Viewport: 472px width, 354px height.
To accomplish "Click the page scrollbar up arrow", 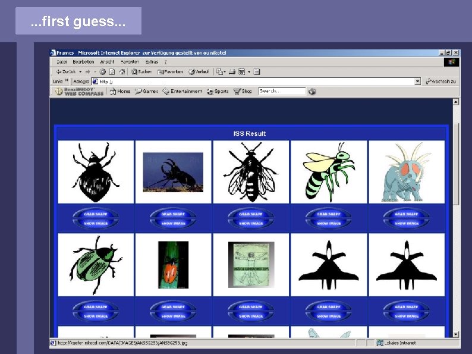I will [456, 102].
